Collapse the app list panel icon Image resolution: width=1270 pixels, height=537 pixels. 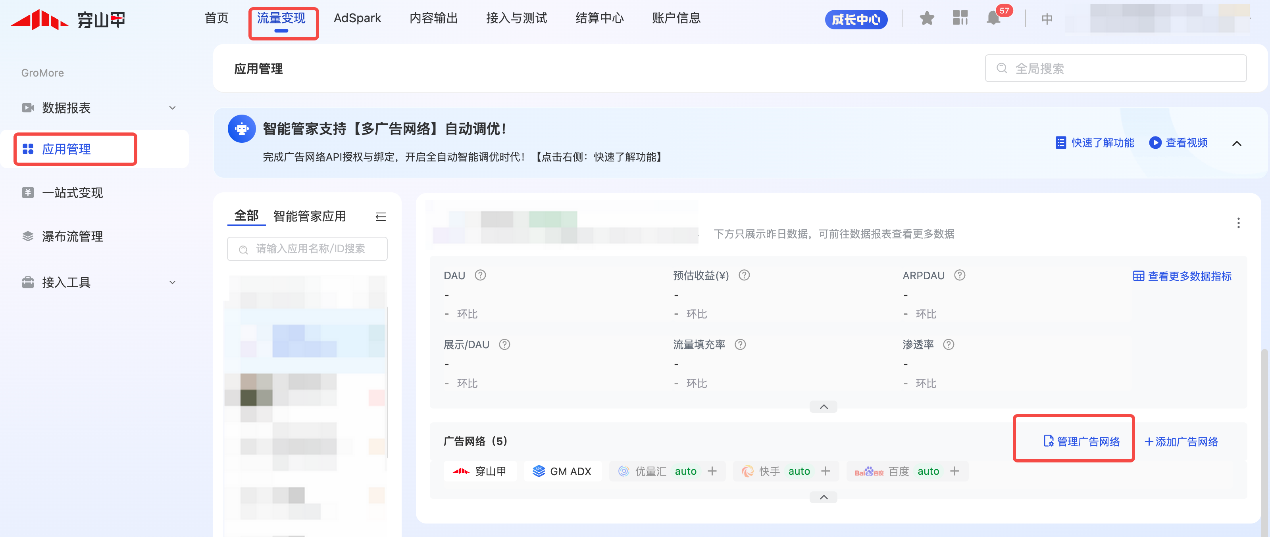coord(381,216)
